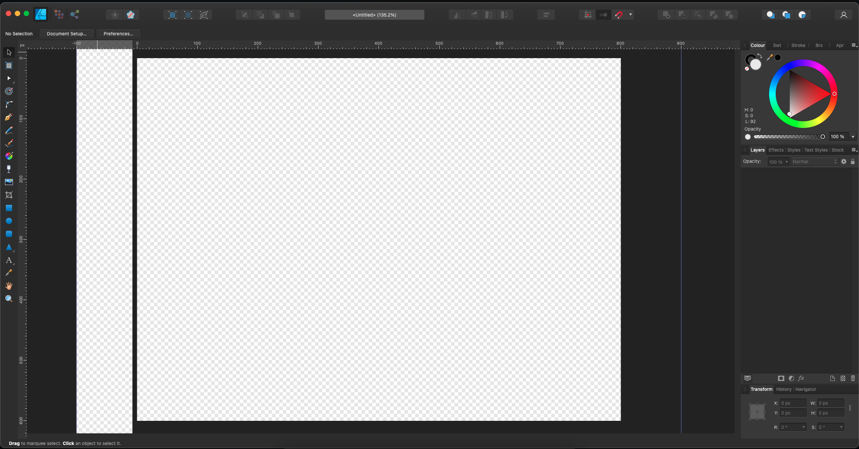Viewport: 859px width, 449px height.
Task: Open colour opacity percentage dropdown arrow
Action: pos(853,137)
